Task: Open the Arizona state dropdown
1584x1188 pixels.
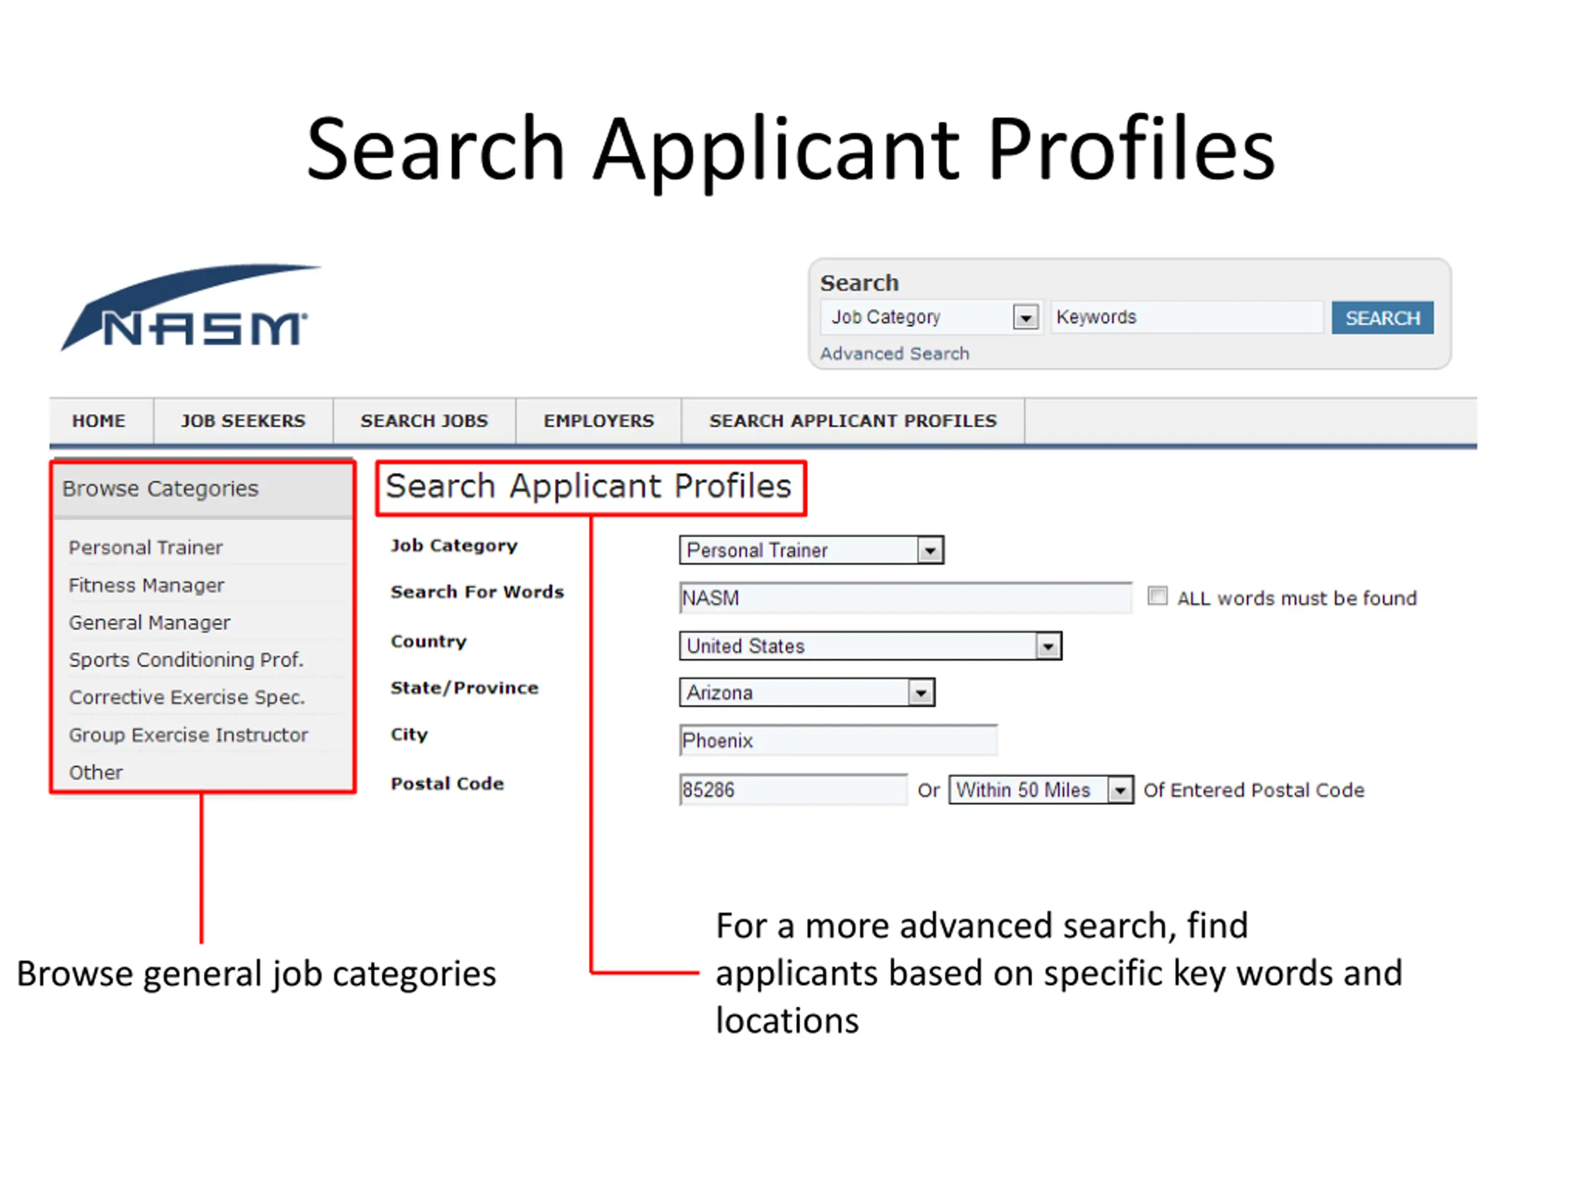Action: coord(807,693)
